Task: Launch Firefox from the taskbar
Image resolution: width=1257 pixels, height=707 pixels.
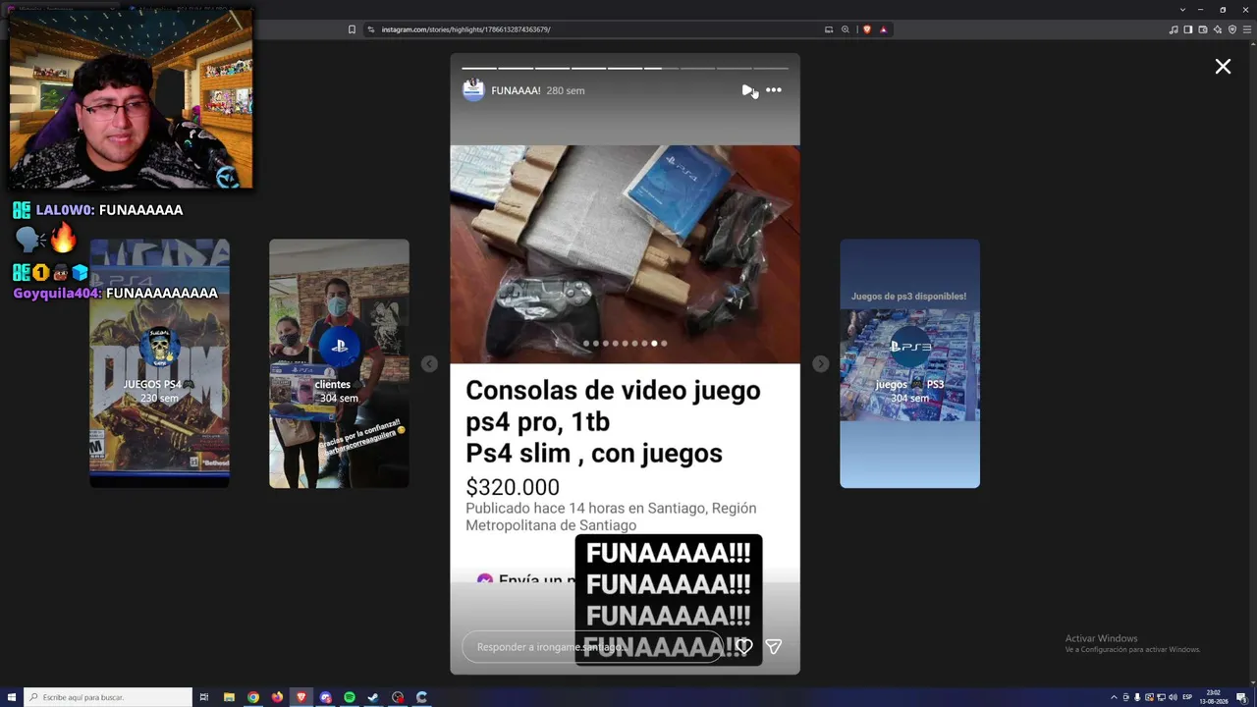Action: point(277,697)
